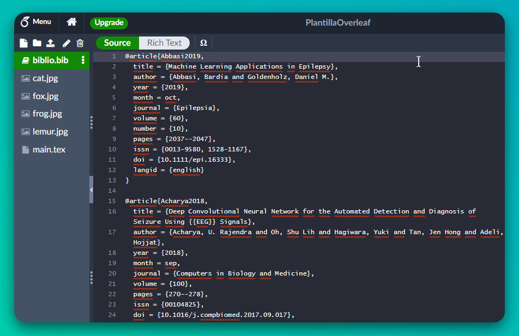519x336 pixels.
Task: Switch to Rich Text editor mode
Action: [x=164, y=43]
